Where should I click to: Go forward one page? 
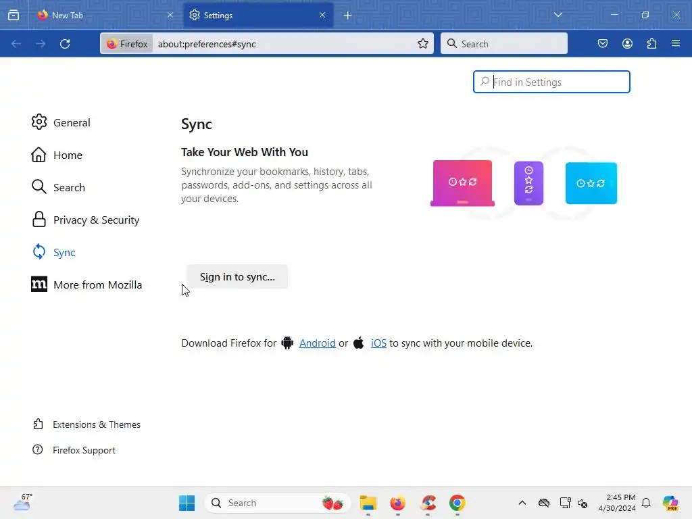(x=41, y=44)
